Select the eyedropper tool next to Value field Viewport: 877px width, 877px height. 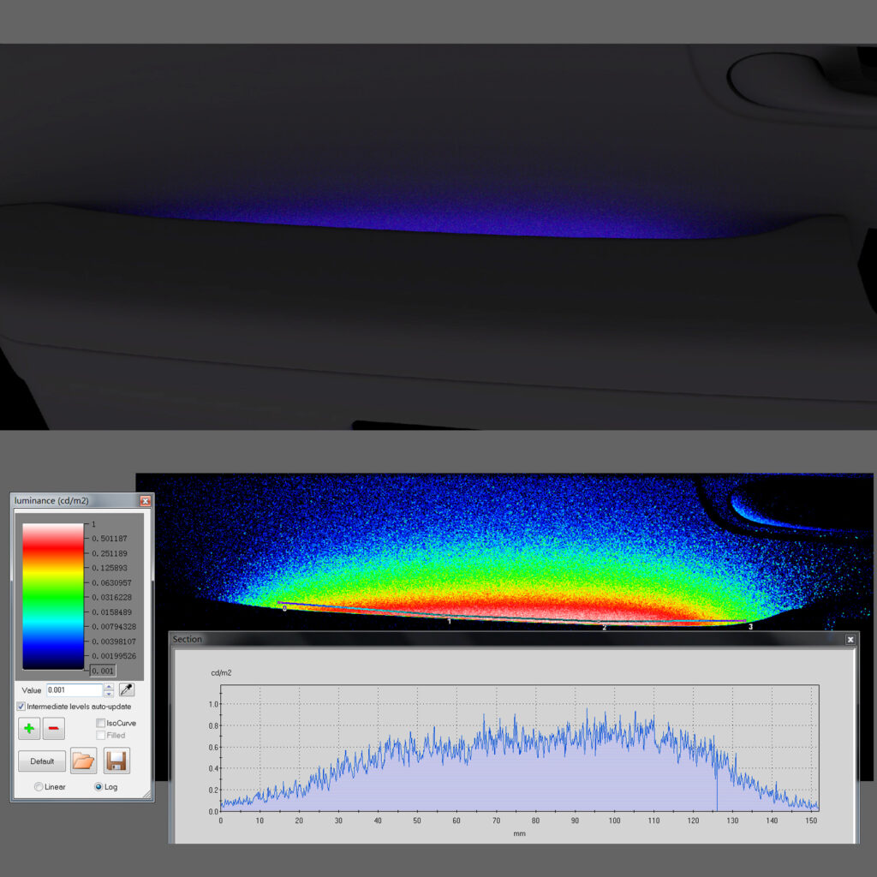[x=126, y=689]
